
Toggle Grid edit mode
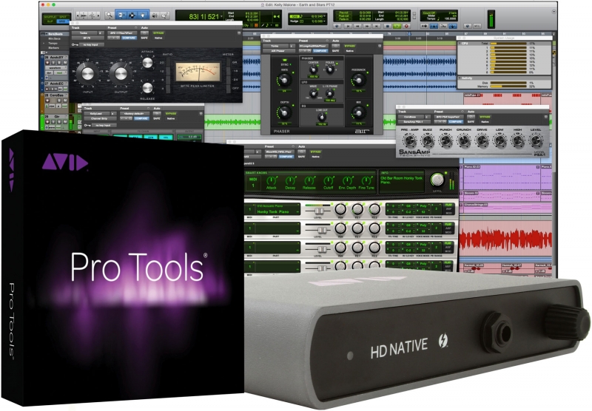[63, 21]
